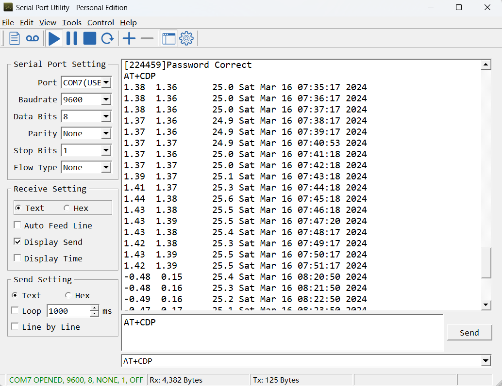
Task: Select Text radio in Send Setting
Action: click(x=15, y=295)
